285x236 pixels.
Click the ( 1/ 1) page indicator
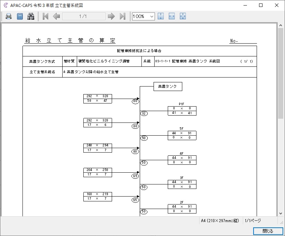247,62
